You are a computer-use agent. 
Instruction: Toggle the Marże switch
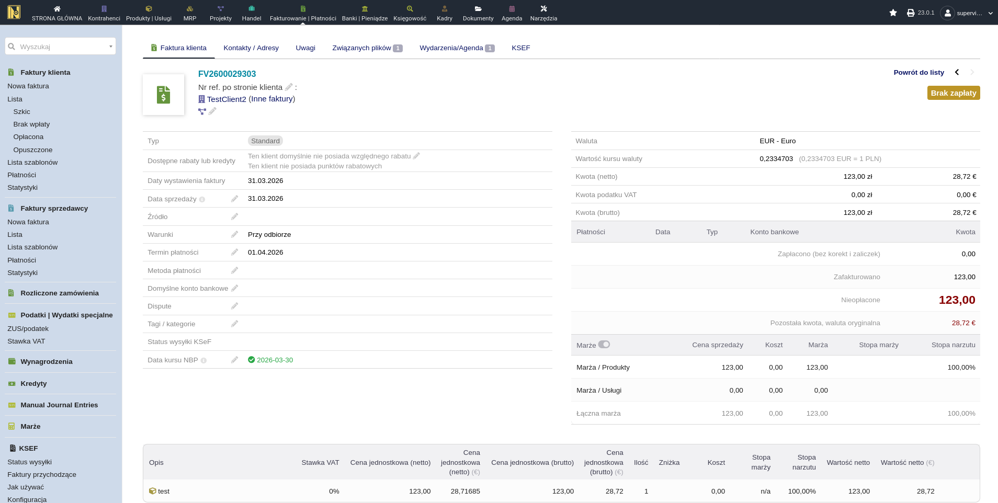pos(604,345)
